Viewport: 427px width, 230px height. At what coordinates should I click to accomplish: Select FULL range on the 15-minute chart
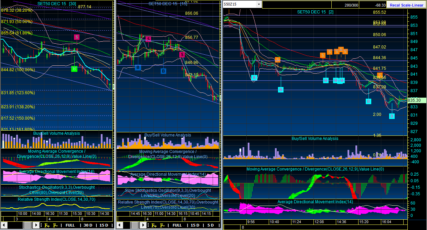tap(177, 225)
